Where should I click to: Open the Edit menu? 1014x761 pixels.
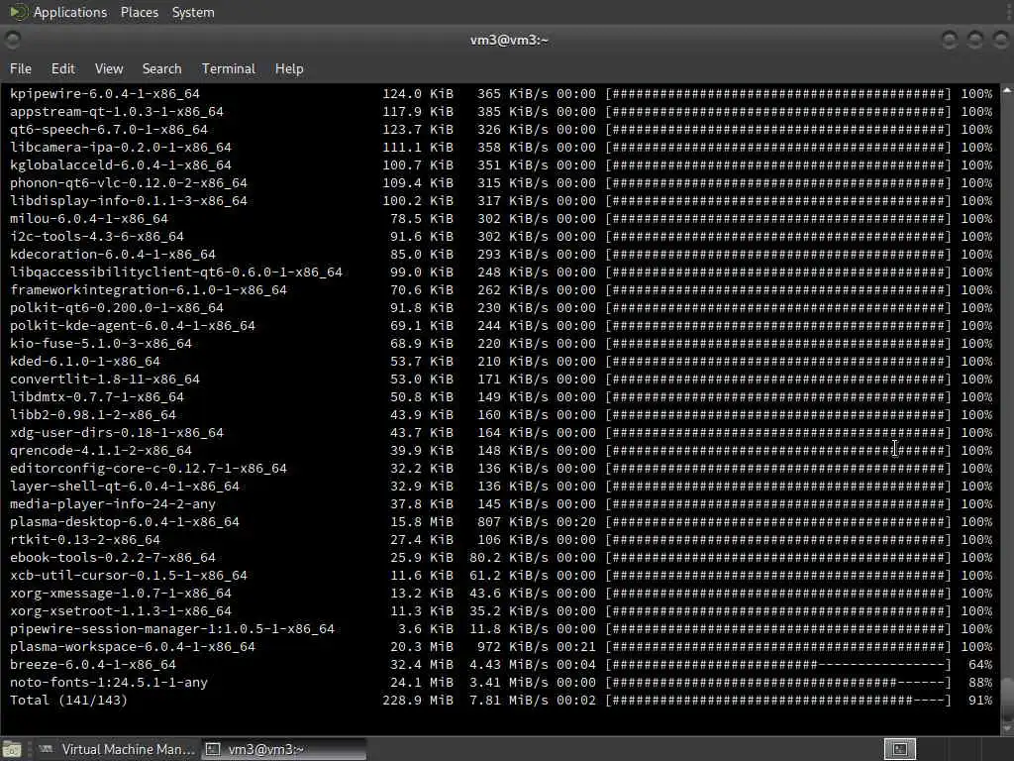[62, 68]
